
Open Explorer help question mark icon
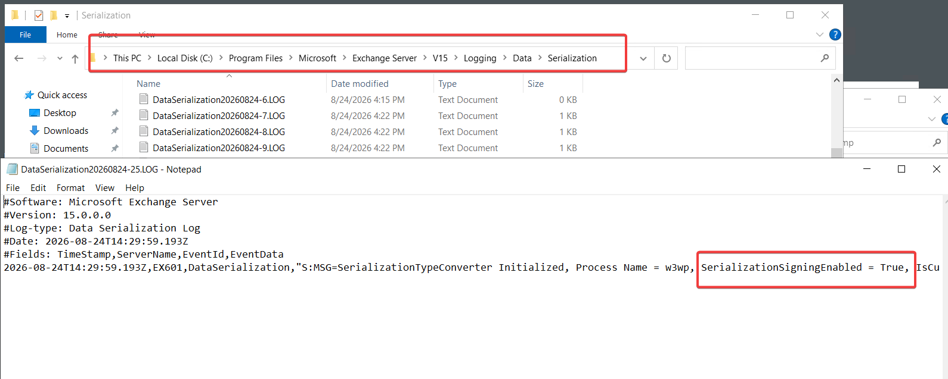pyautogui.click(x=835, y=35)
